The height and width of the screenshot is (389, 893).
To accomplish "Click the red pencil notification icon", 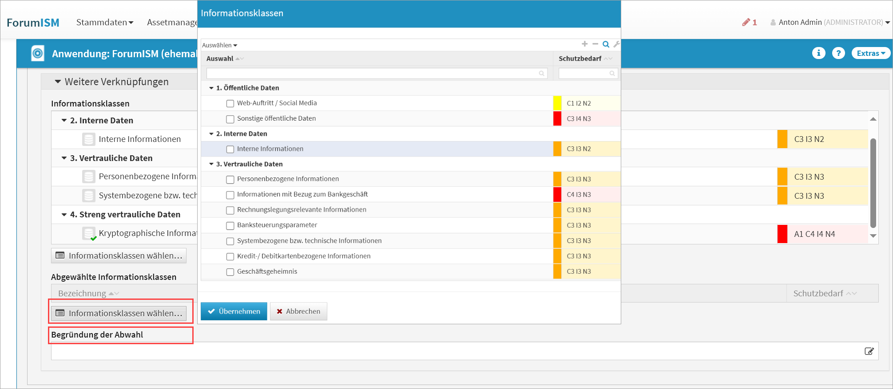I will (746, 22).
